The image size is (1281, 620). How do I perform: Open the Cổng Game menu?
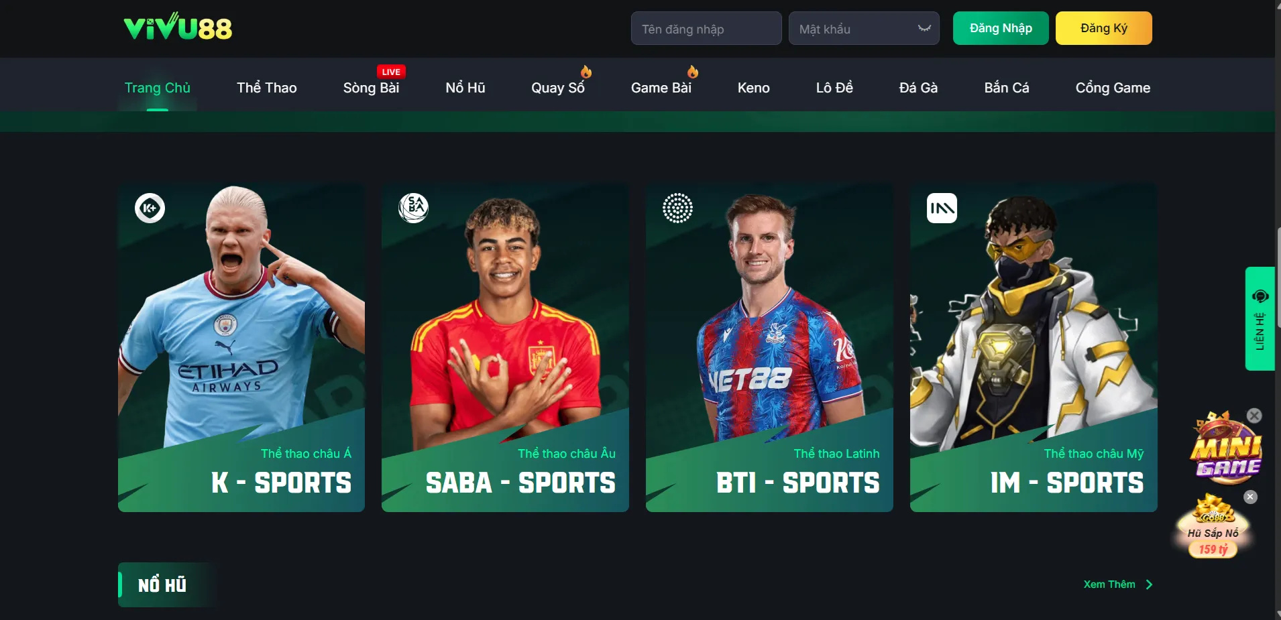(1113, 88)
